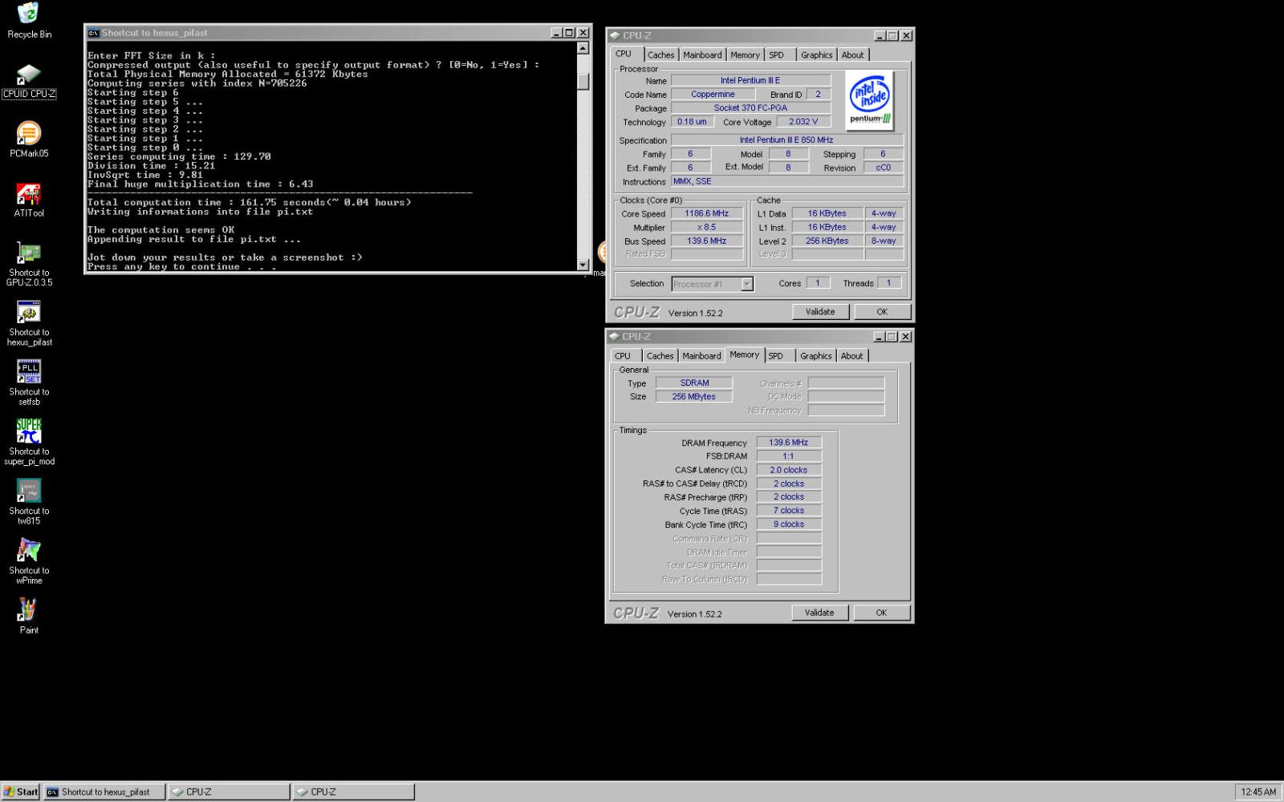This screenshot has width=1284, height=802.
Task: Click the Level 2 256 KBytes cache value
Action: point(827,241)
